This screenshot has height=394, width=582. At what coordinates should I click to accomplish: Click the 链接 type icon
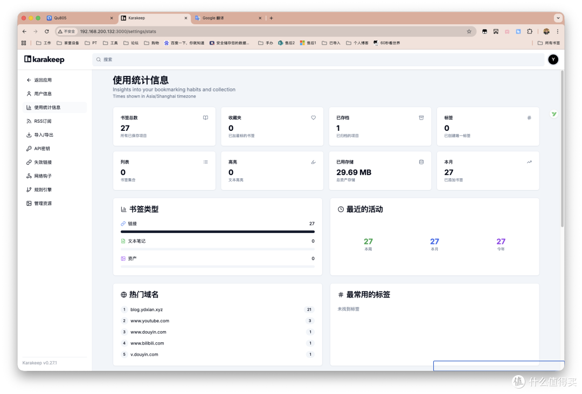coord(123,223)
